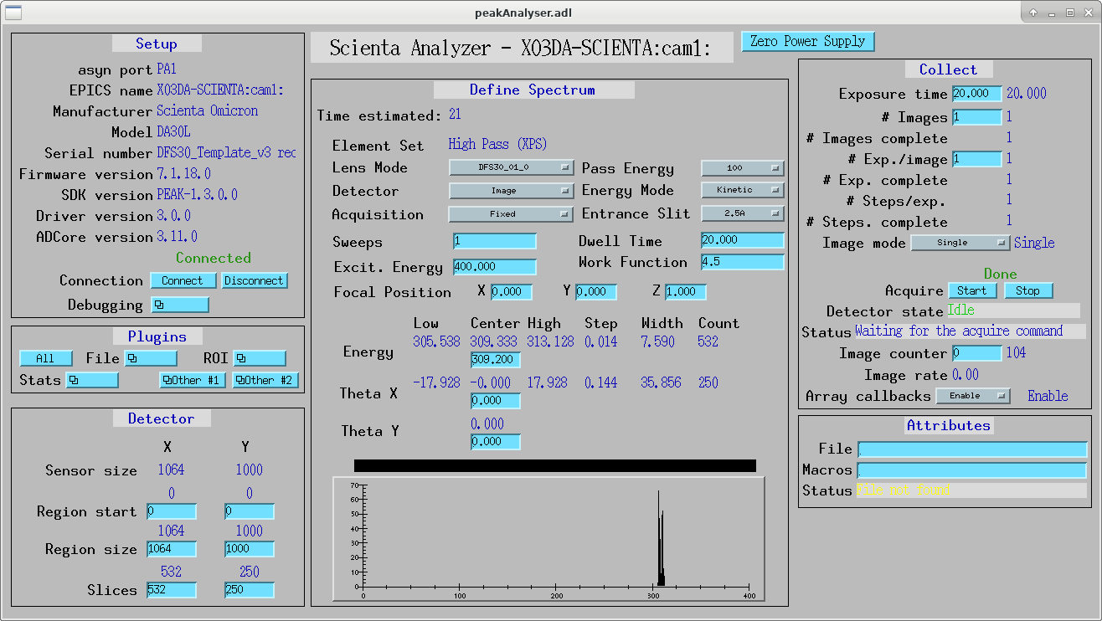
Task: Open the Array callbacks dropdown
Action: [973, 396]
